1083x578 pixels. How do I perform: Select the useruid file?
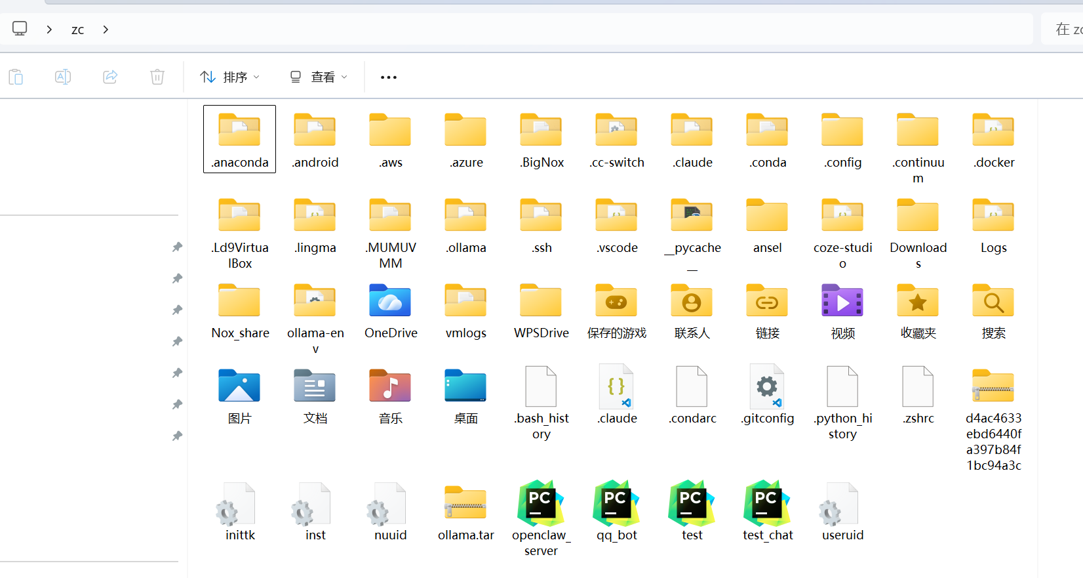[843, 512]
